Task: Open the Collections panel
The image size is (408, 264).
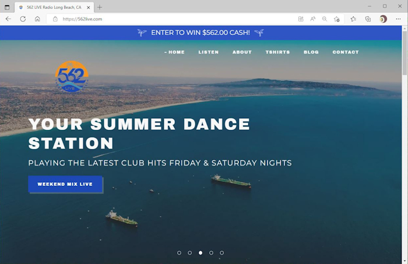Action: click(x=368, y=19)
